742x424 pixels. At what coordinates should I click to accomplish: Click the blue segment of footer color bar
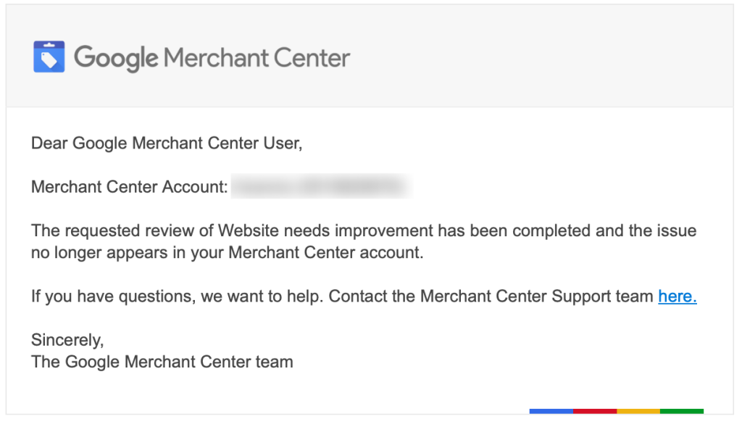tap(551, 411)
